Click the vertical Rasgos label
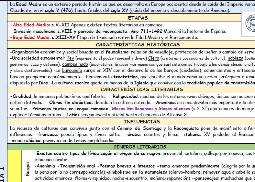Screen dimensions: 255x182 [27, 168]
